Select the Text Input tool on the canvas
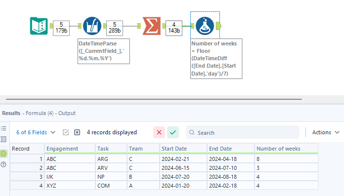344x196 pixels. (x=39, y=26)
